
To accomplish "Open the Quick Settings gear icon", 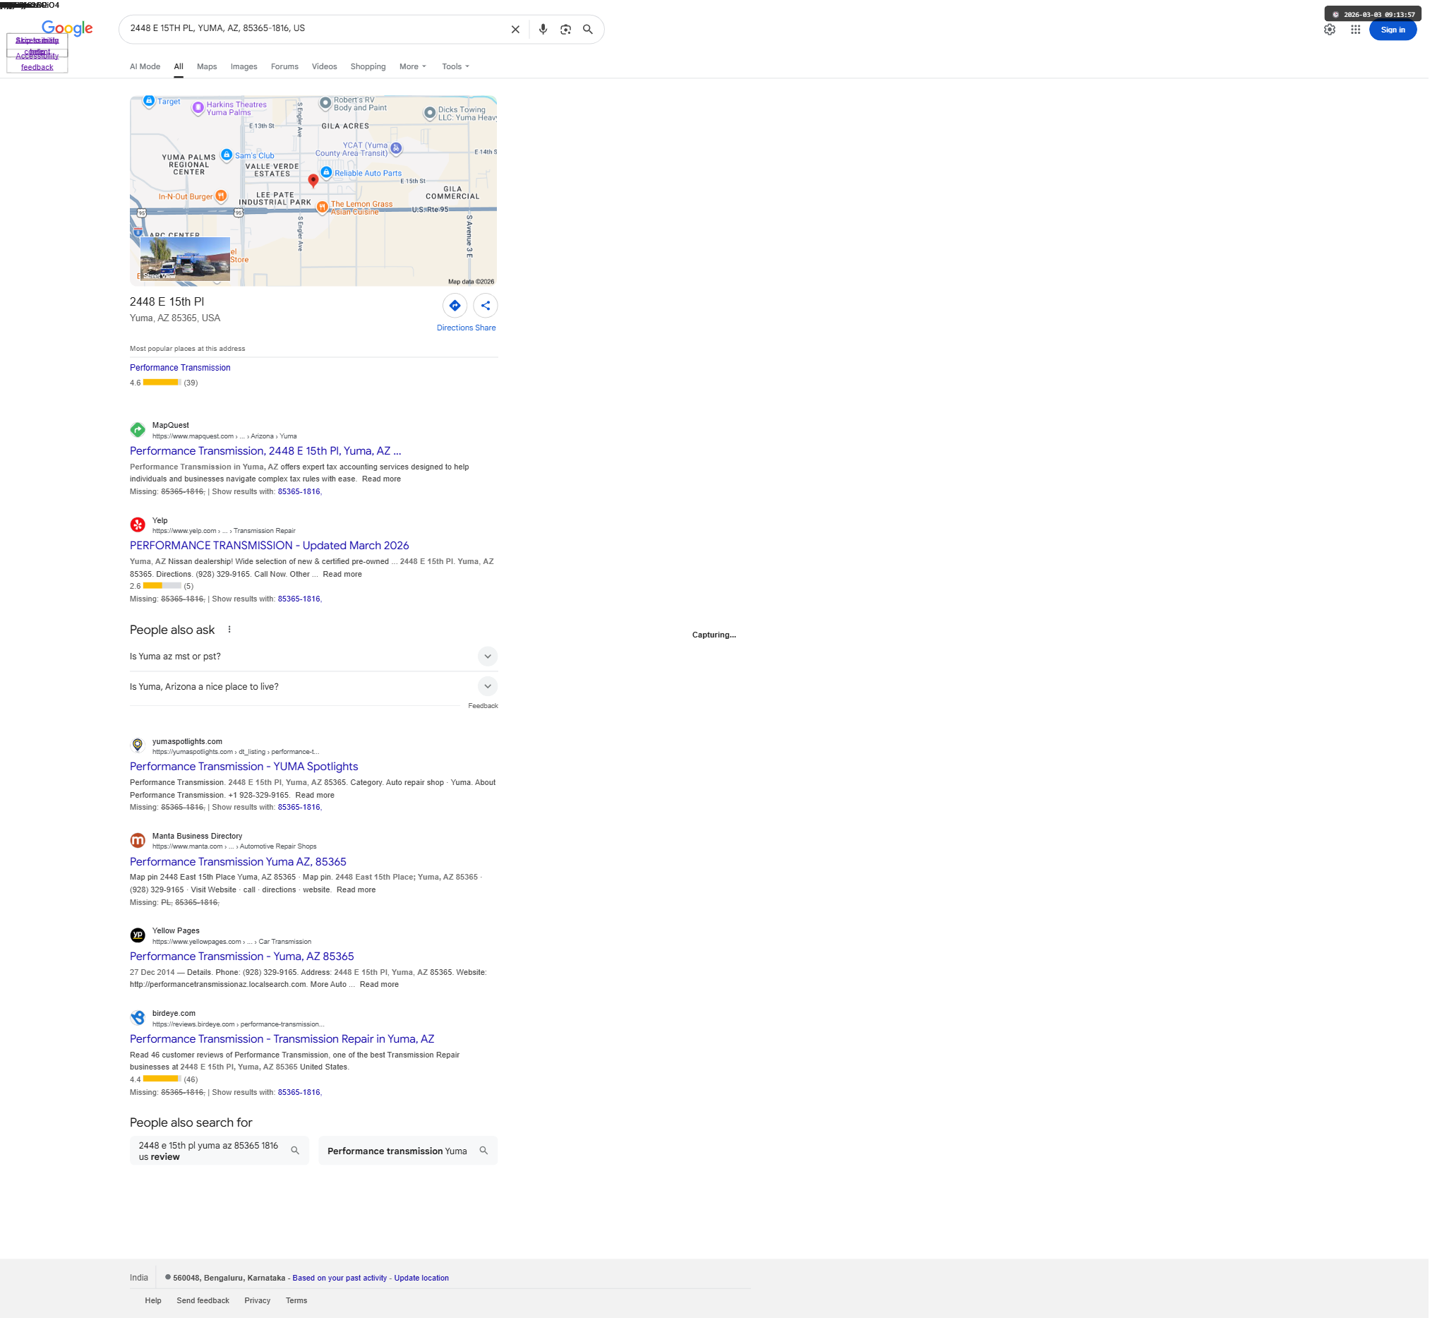I will click(1337, 30).
